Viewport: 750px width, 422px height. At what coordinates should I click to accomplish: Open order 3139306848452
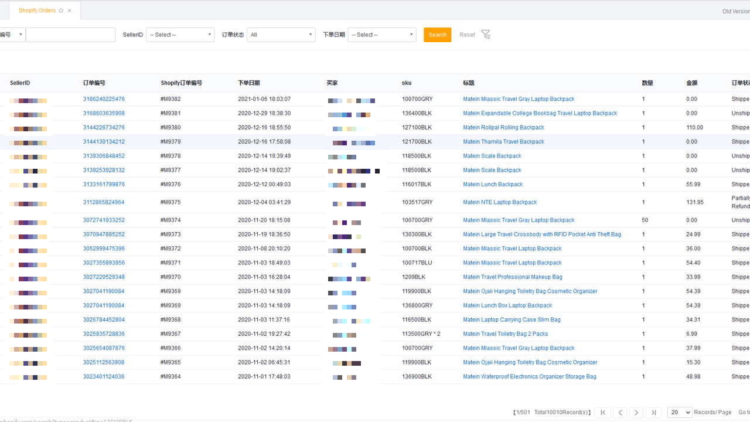coord(104,156)
